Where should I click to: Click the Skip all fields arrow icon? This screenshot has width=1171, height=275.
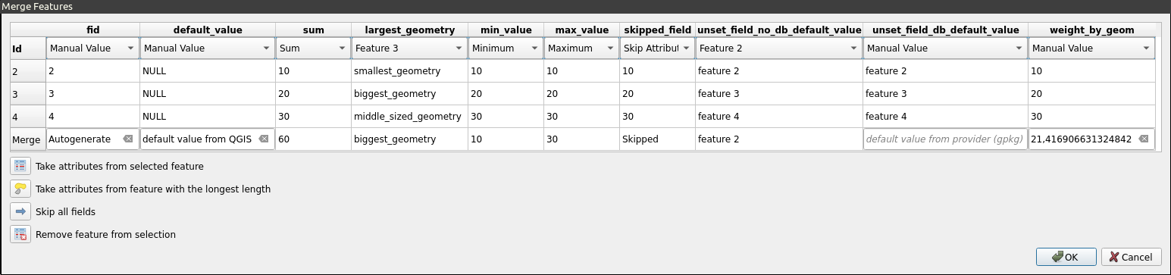point(20,211)
